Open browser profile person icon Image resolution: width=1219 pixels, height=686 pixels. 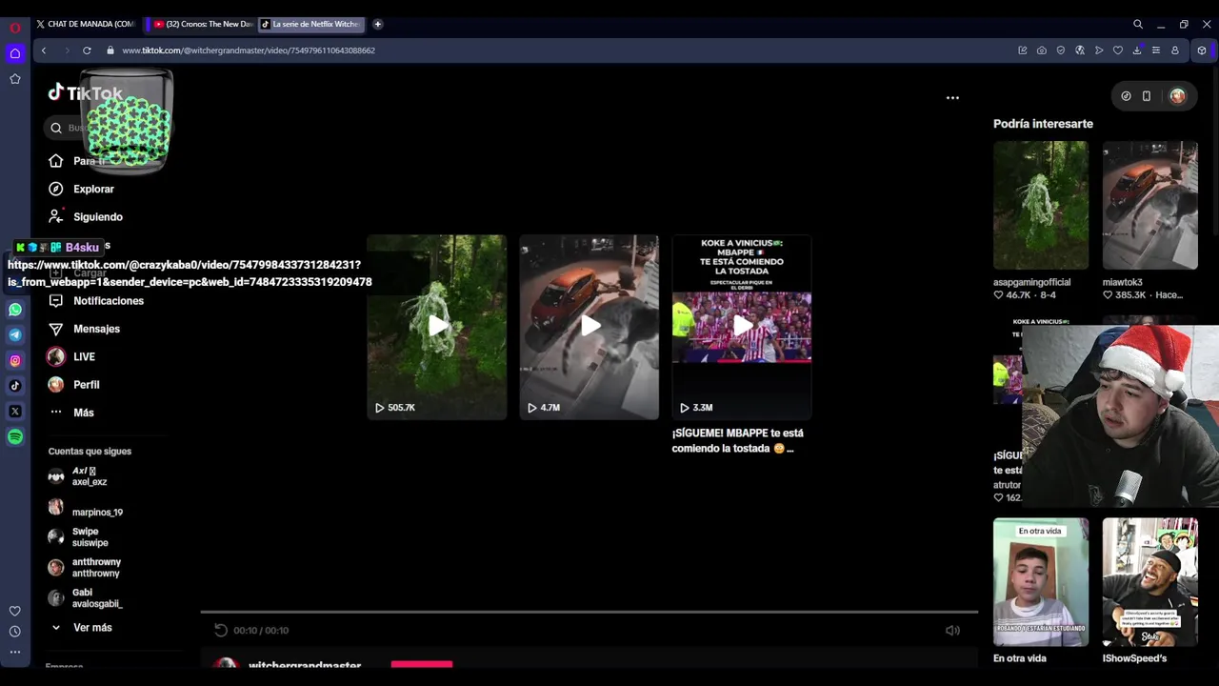pos(1175,50)
